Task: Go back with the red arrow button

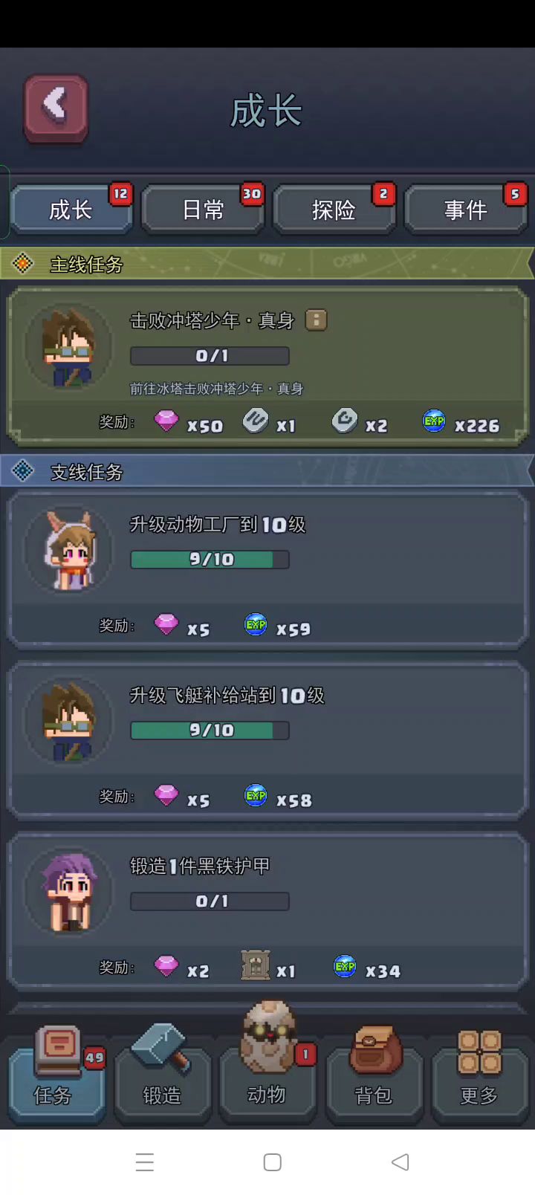Action: coord(56,108)
